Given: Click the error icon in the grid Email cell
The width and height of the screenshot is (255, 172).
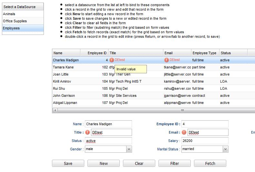Looking at the screenshot, I should (x=167, y=60).
